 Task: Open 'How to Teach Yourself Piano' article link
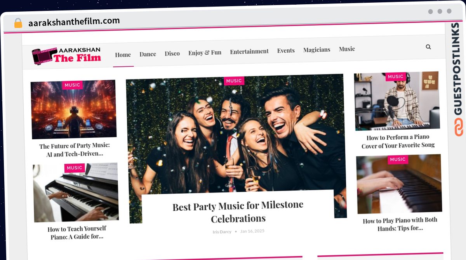(77, 232)
